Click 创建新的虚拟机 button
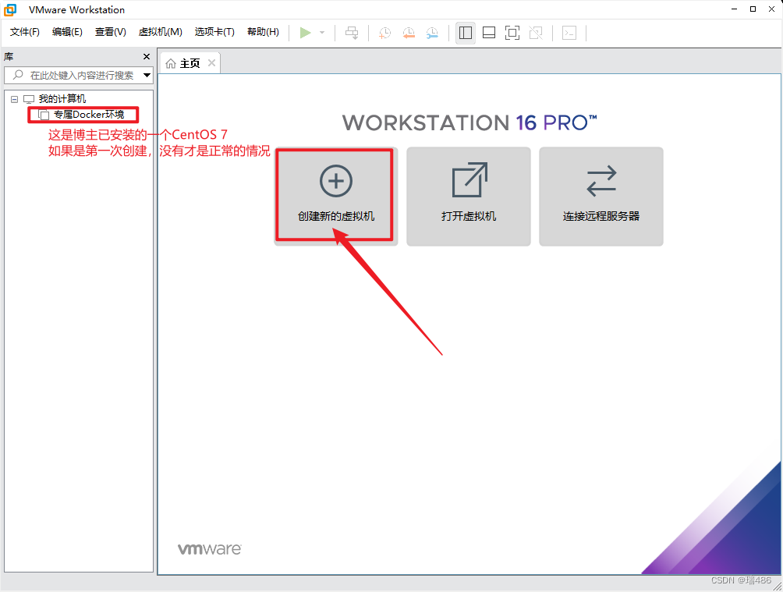The image size is (783, 592). point(335,196)
